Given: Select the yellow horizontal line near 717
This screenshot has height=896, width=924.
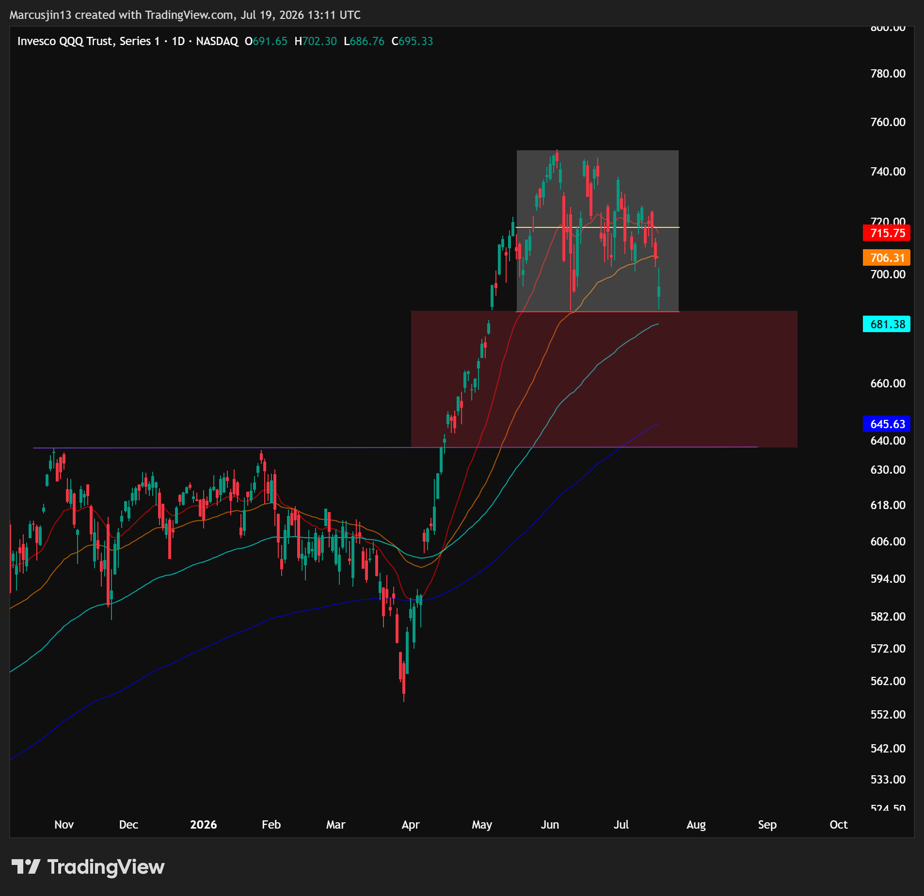Looking at the screenshot, I should tap(598, 227).
